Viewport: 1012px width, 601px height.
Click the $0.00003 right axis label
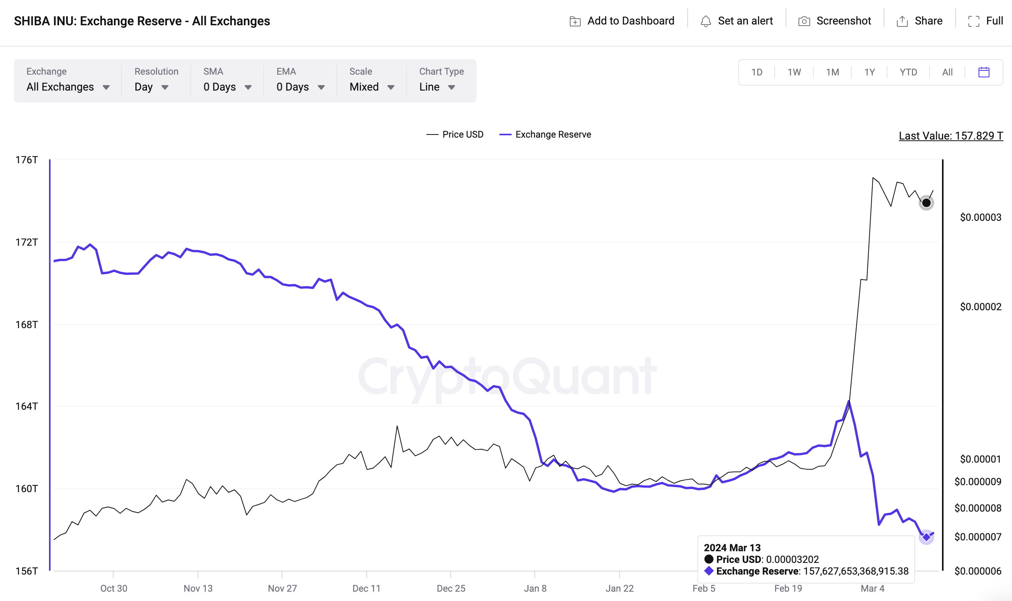[980, 217]
